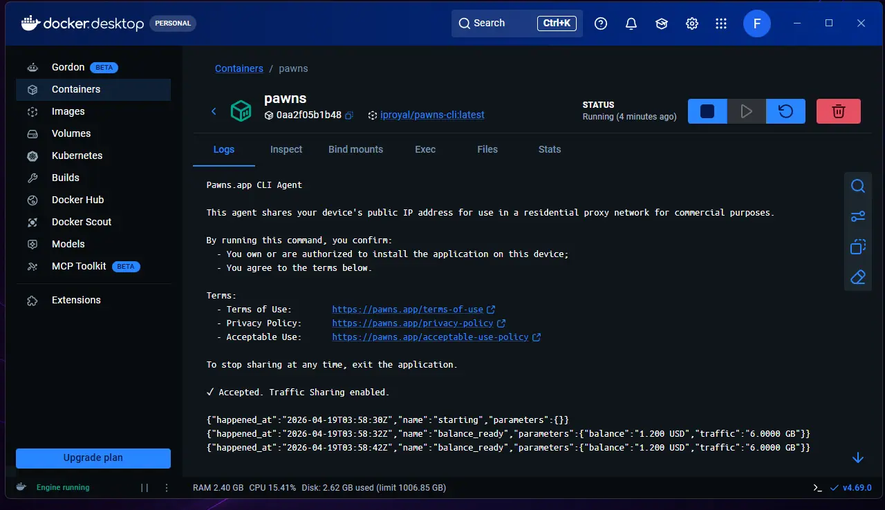
Task: Click the Containers breadcrumb link
Action: pos(239,68)
